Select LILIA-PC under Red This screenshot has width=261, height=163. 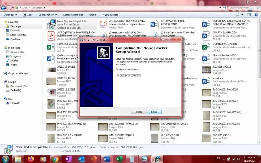[15, 103]
